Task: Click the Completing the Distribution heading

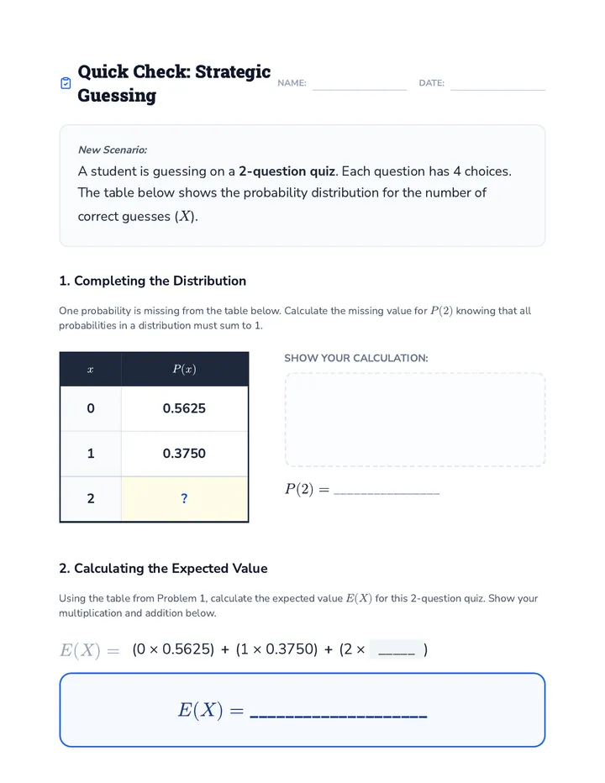Action: pos(152,281)
